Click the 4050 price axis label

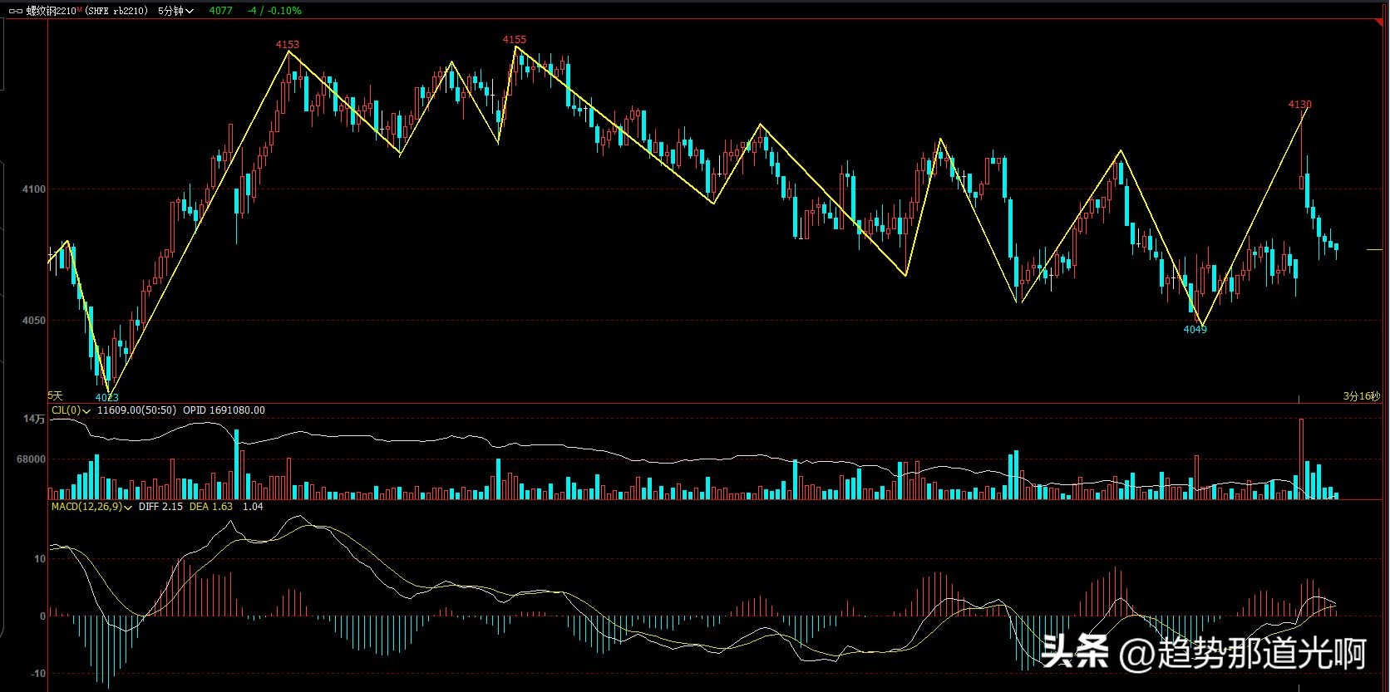coord(34,321)
